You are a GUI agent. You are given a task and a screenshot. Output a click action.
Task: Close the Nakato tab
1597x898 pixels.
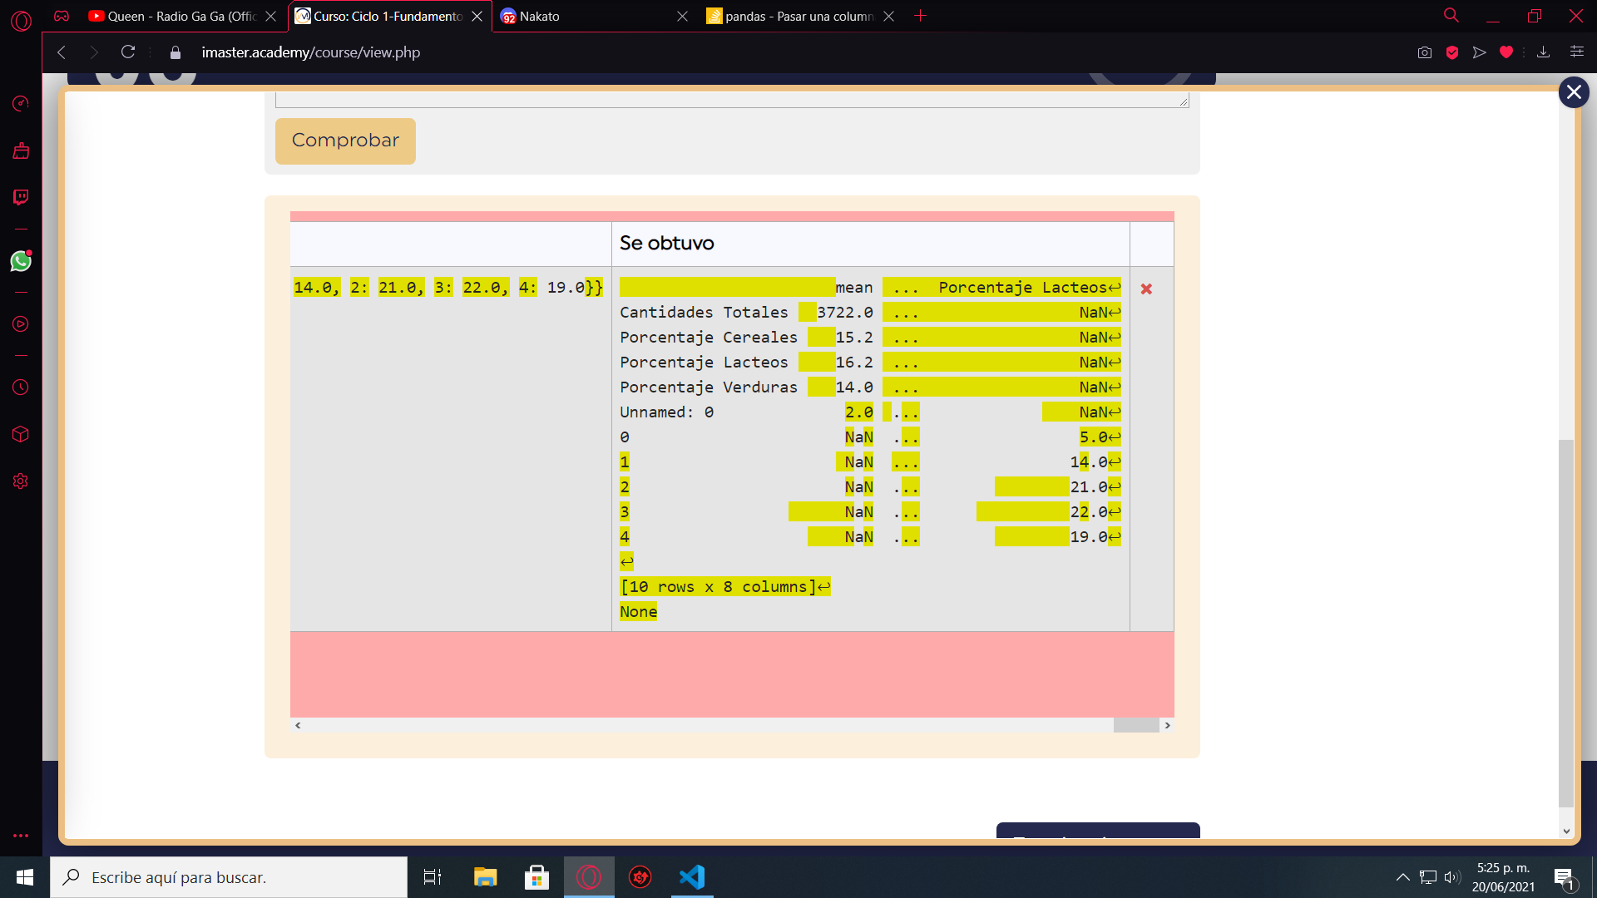point(682,16)
